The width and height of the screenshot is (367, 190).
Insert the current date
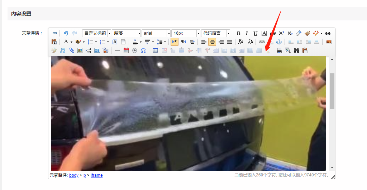pos(126,50)
